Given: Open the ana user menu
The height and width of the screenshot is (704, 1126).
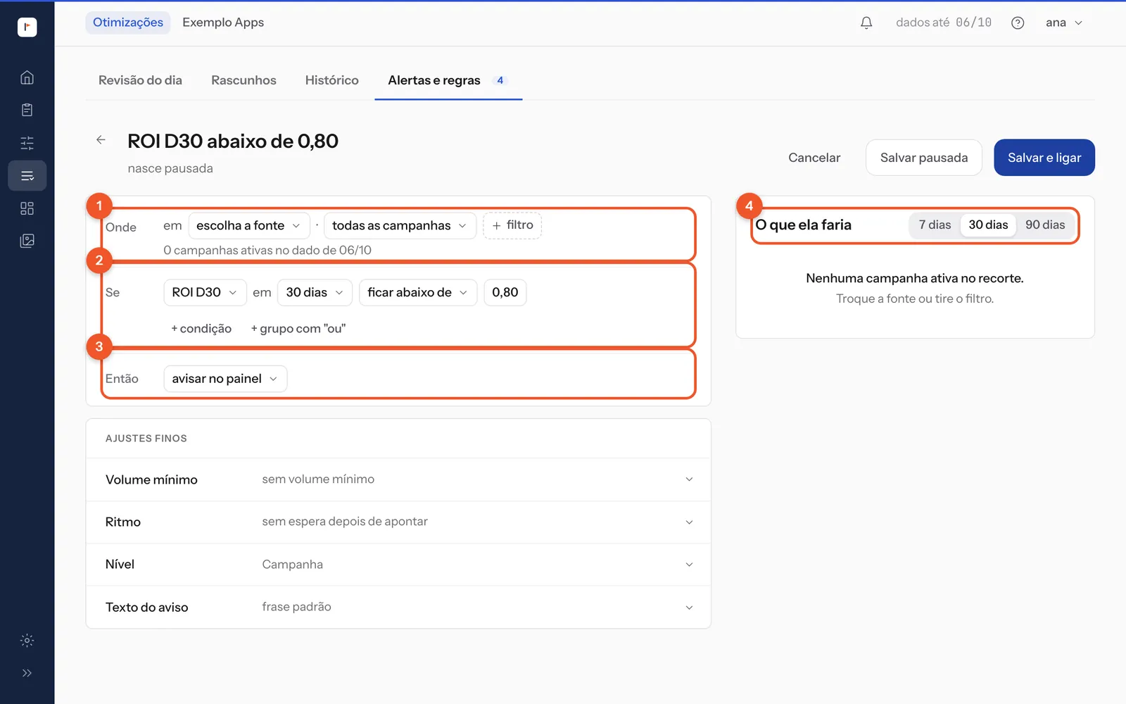Looking at the screenshot, I should click(x=1063, y=23).
